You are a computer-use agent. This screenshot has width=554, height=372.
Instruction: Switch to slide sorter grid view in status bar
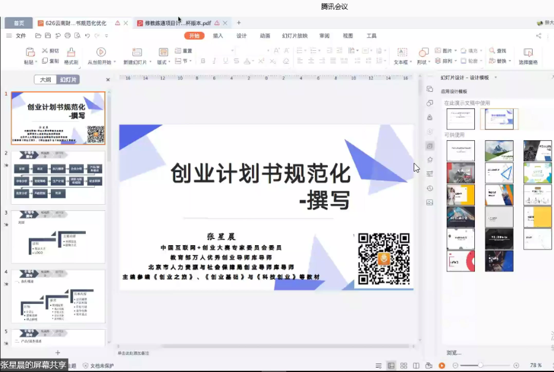click(404, 365)
